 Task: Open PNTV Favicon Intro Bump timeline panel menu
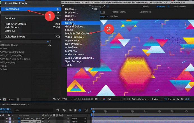click(x=29, y=104)
